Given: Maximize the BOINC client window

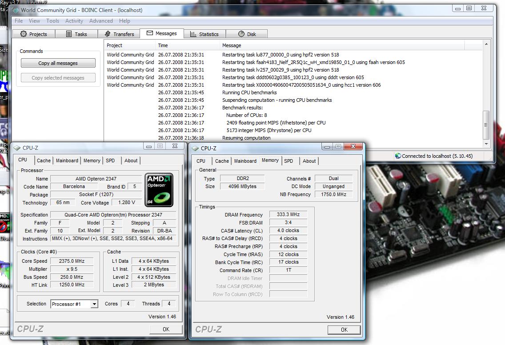Looking at the screenshot, I should [x=469, y=8].
